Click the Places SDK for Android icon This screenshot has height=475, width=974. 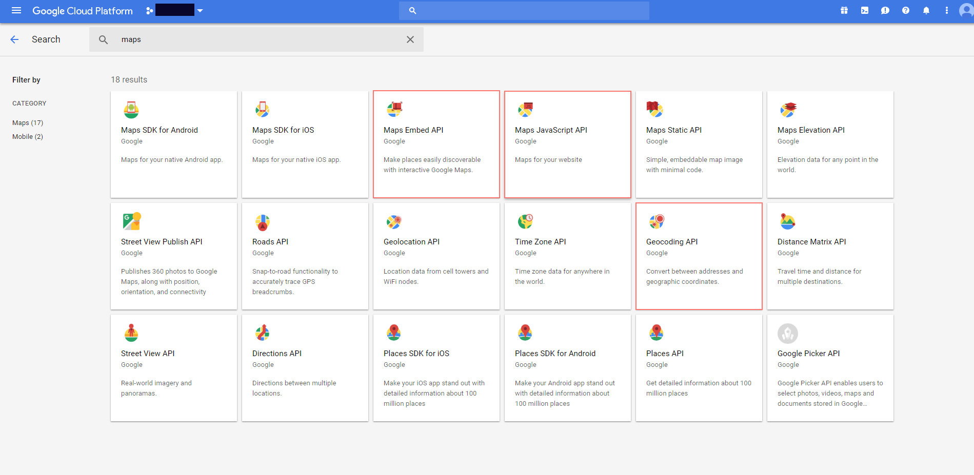pyautogui.click(x=525, y=333)
